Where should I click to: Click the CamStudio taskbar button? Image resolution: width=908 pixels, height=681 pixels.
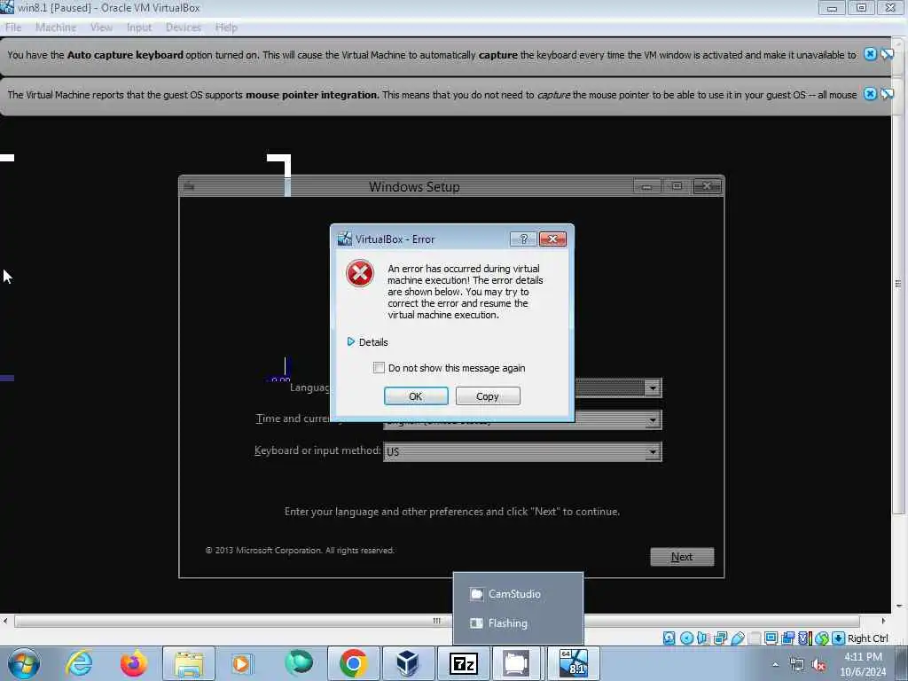pos(516,663)
